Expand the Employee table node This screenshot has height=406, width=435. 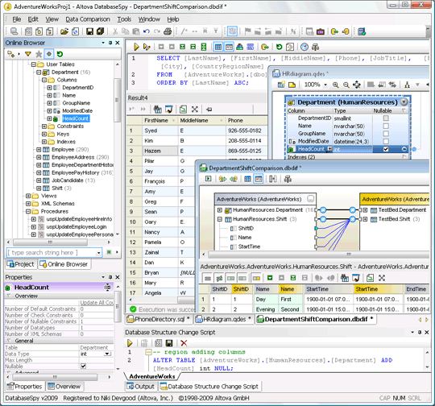pyautogui.click(x=39, y=150)
